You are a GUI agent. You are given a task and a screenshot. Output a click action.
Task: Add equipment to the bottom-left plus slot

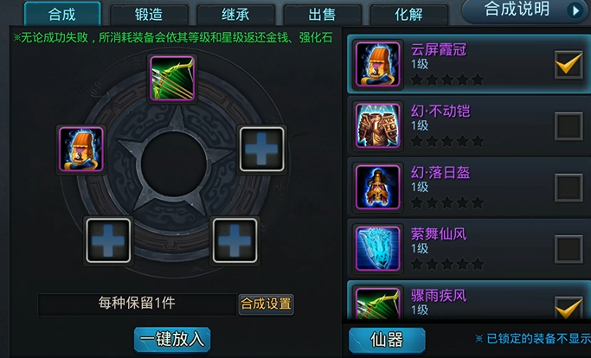(x=108, y=240)
